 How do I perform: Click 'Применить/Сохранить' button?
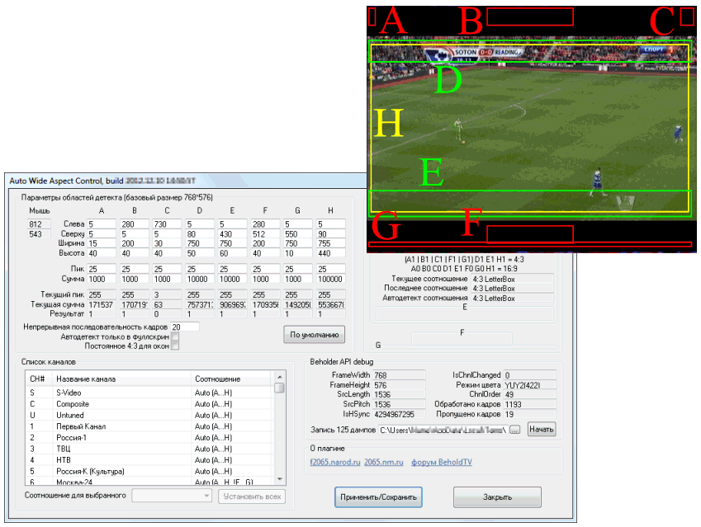(379, 497)
